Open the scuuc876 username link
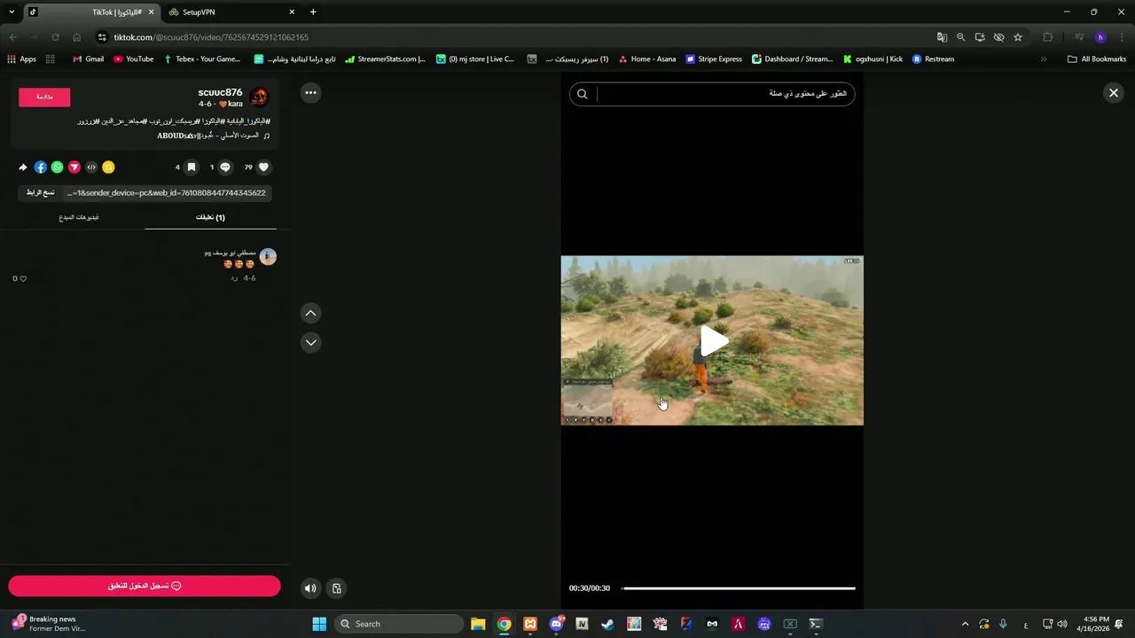1135x638 pixels. [x=220, y=92]
